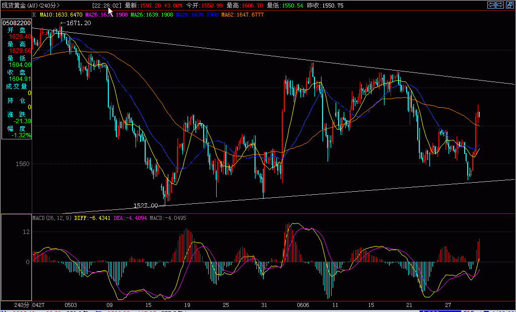Image resolution: width=516 pixels, height=312 pixels.
Task: Click the 持仓 label in info panel
Action: 17,101
